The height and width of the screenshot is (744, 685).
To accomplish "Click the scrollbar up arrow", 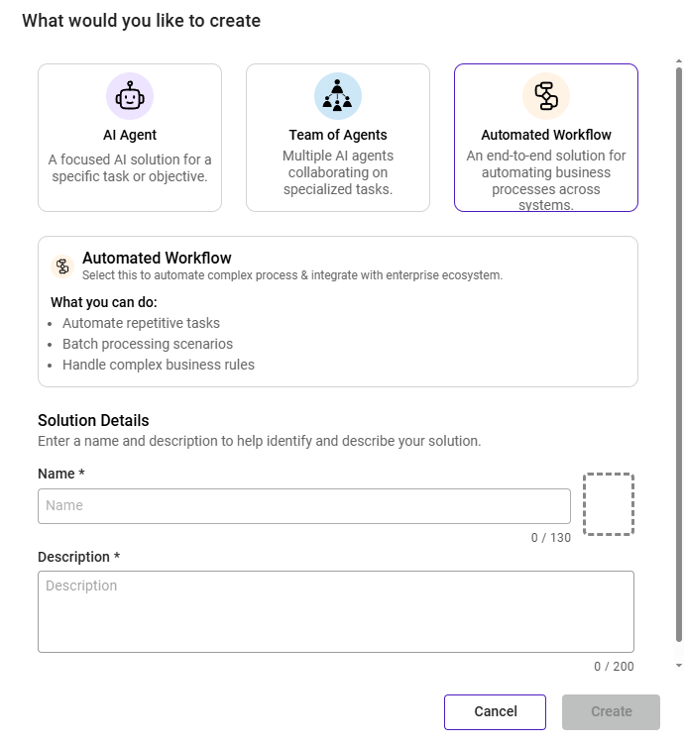I will coord(678,61).
